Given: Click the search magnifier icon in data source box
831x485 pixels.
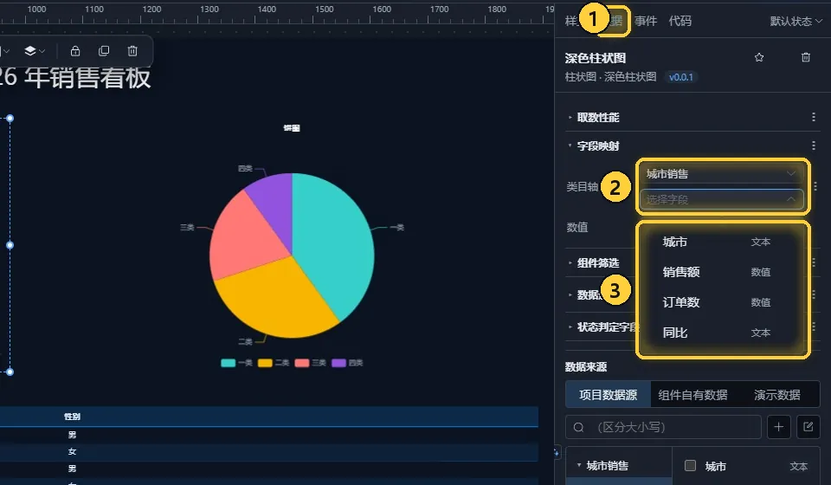Looking at the screenshot, I should (579, 427).
